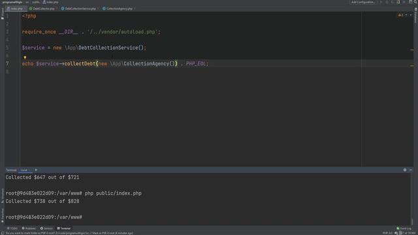Click the debug icon in toolbar
The width and height of the screenshot is (418, 235).
387,2
